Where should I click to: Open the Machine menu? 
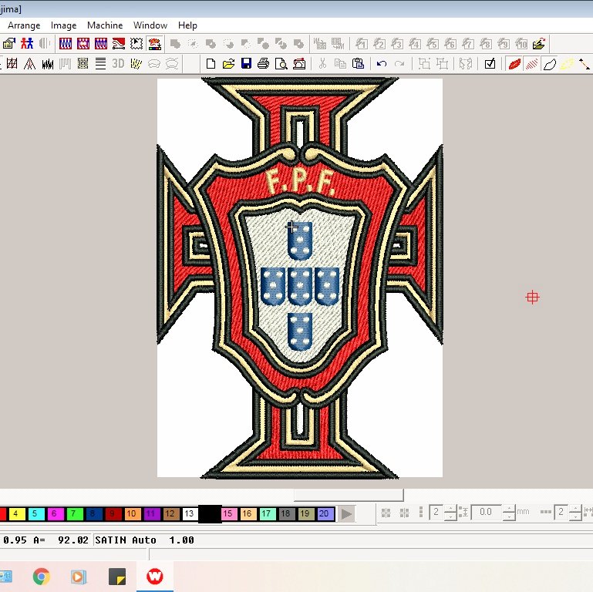coord(105,25)
